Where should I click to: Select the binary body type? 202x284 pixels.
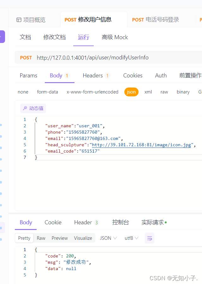183,92
